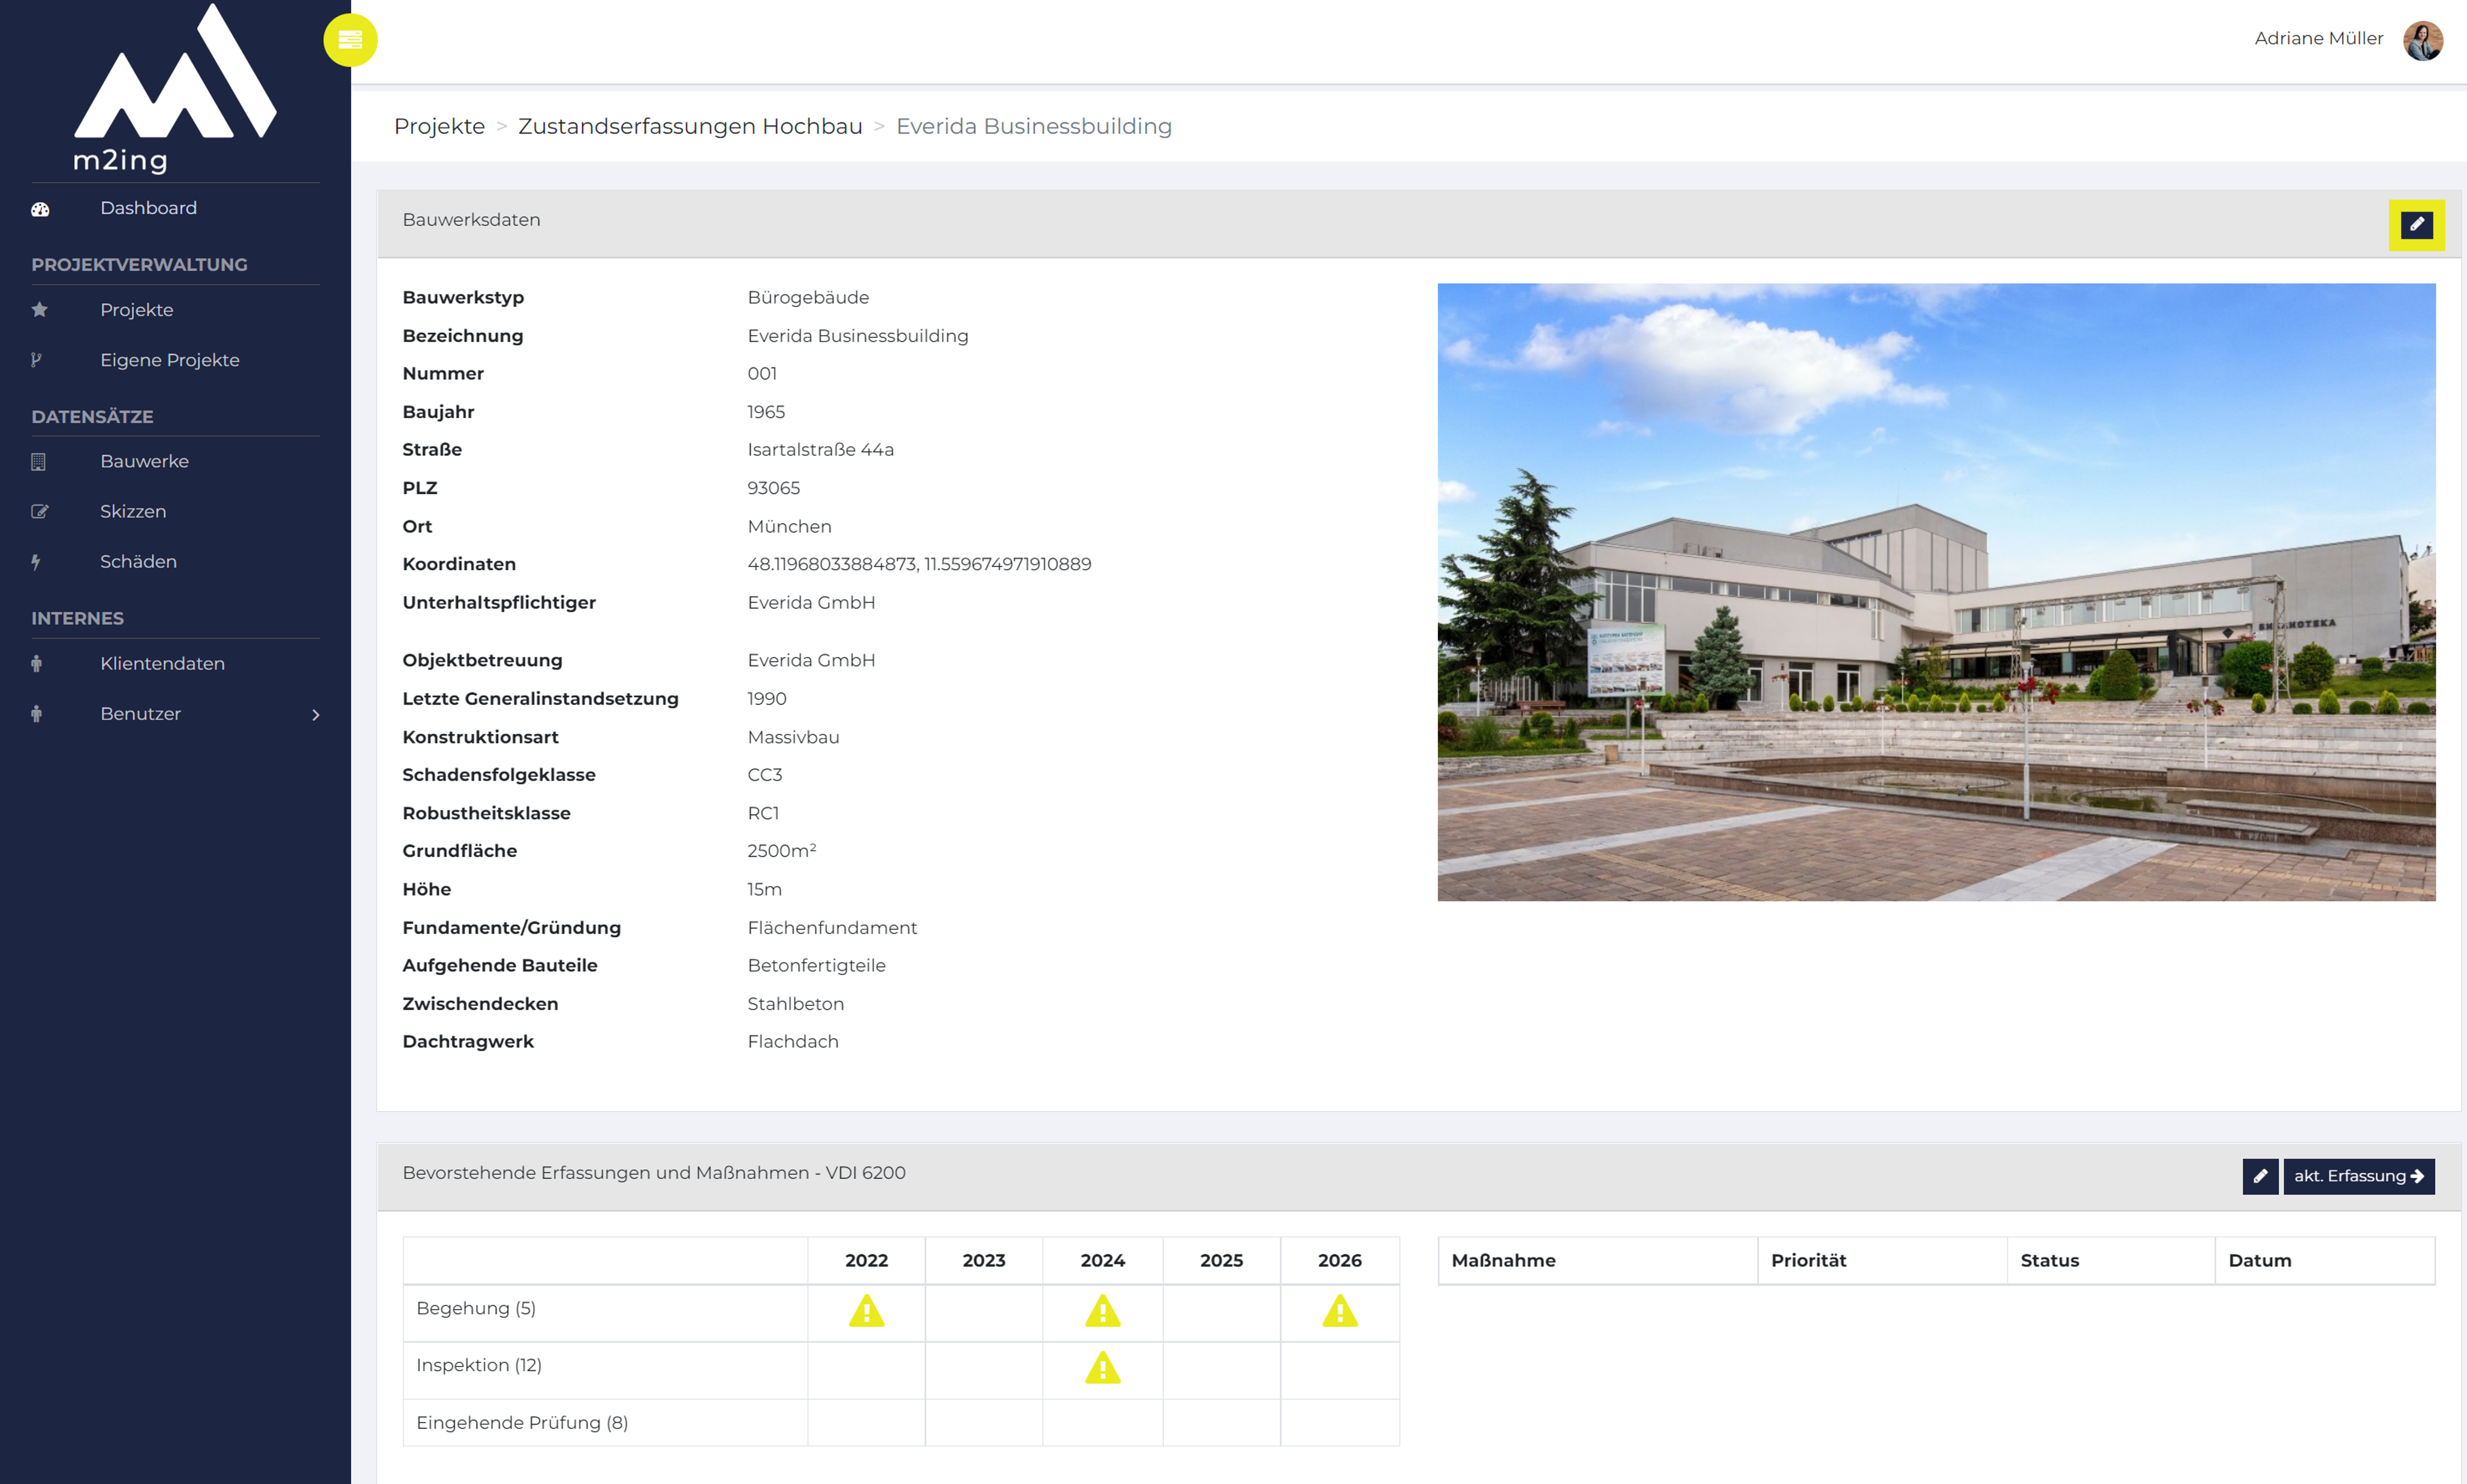This screenshot has height=1484, width=2467.
Task: Click the Inspektion (12) row label
Action: (479, 1366)
